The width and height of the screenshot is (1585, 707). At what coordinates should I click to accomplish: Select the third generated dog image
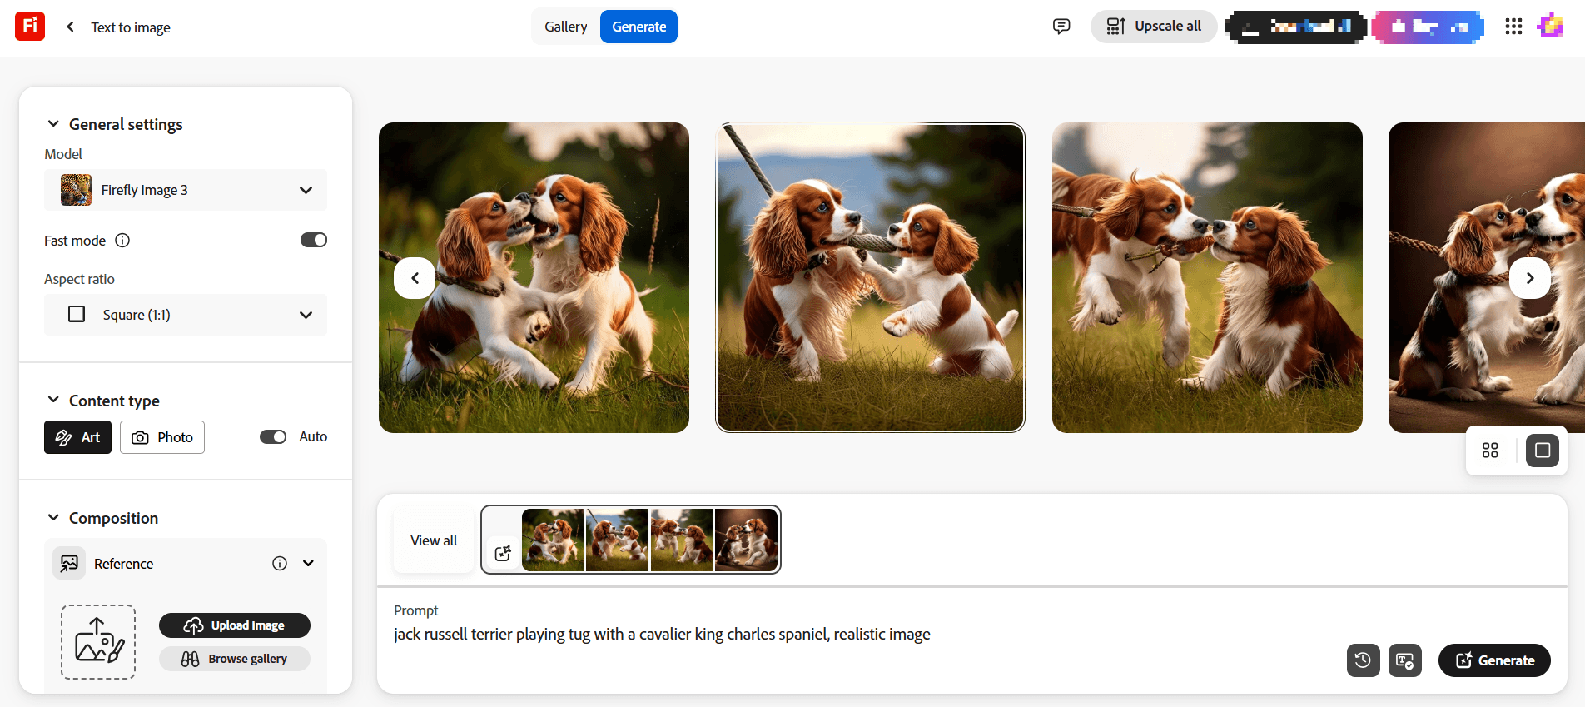[1207, 277]
